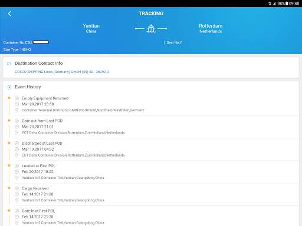Tap the Event History section icon

(9, 87)
